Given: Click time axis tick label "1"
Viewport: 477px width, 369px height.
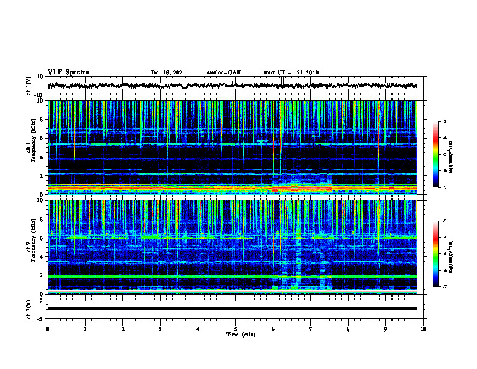Looking at the screenshot, I should (x=85, y=329).
